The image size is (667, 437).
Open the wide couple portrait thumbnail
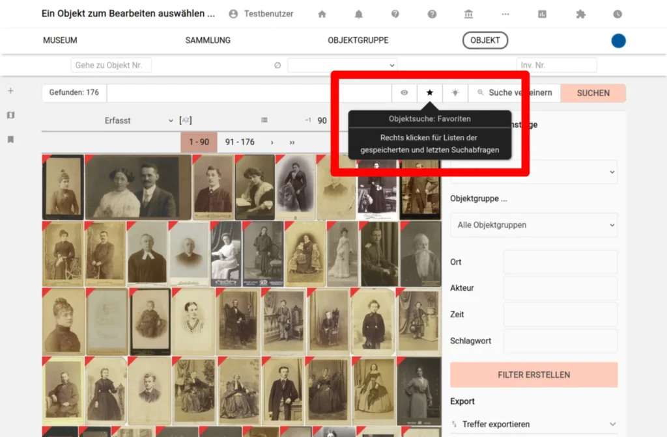(138, 187)
